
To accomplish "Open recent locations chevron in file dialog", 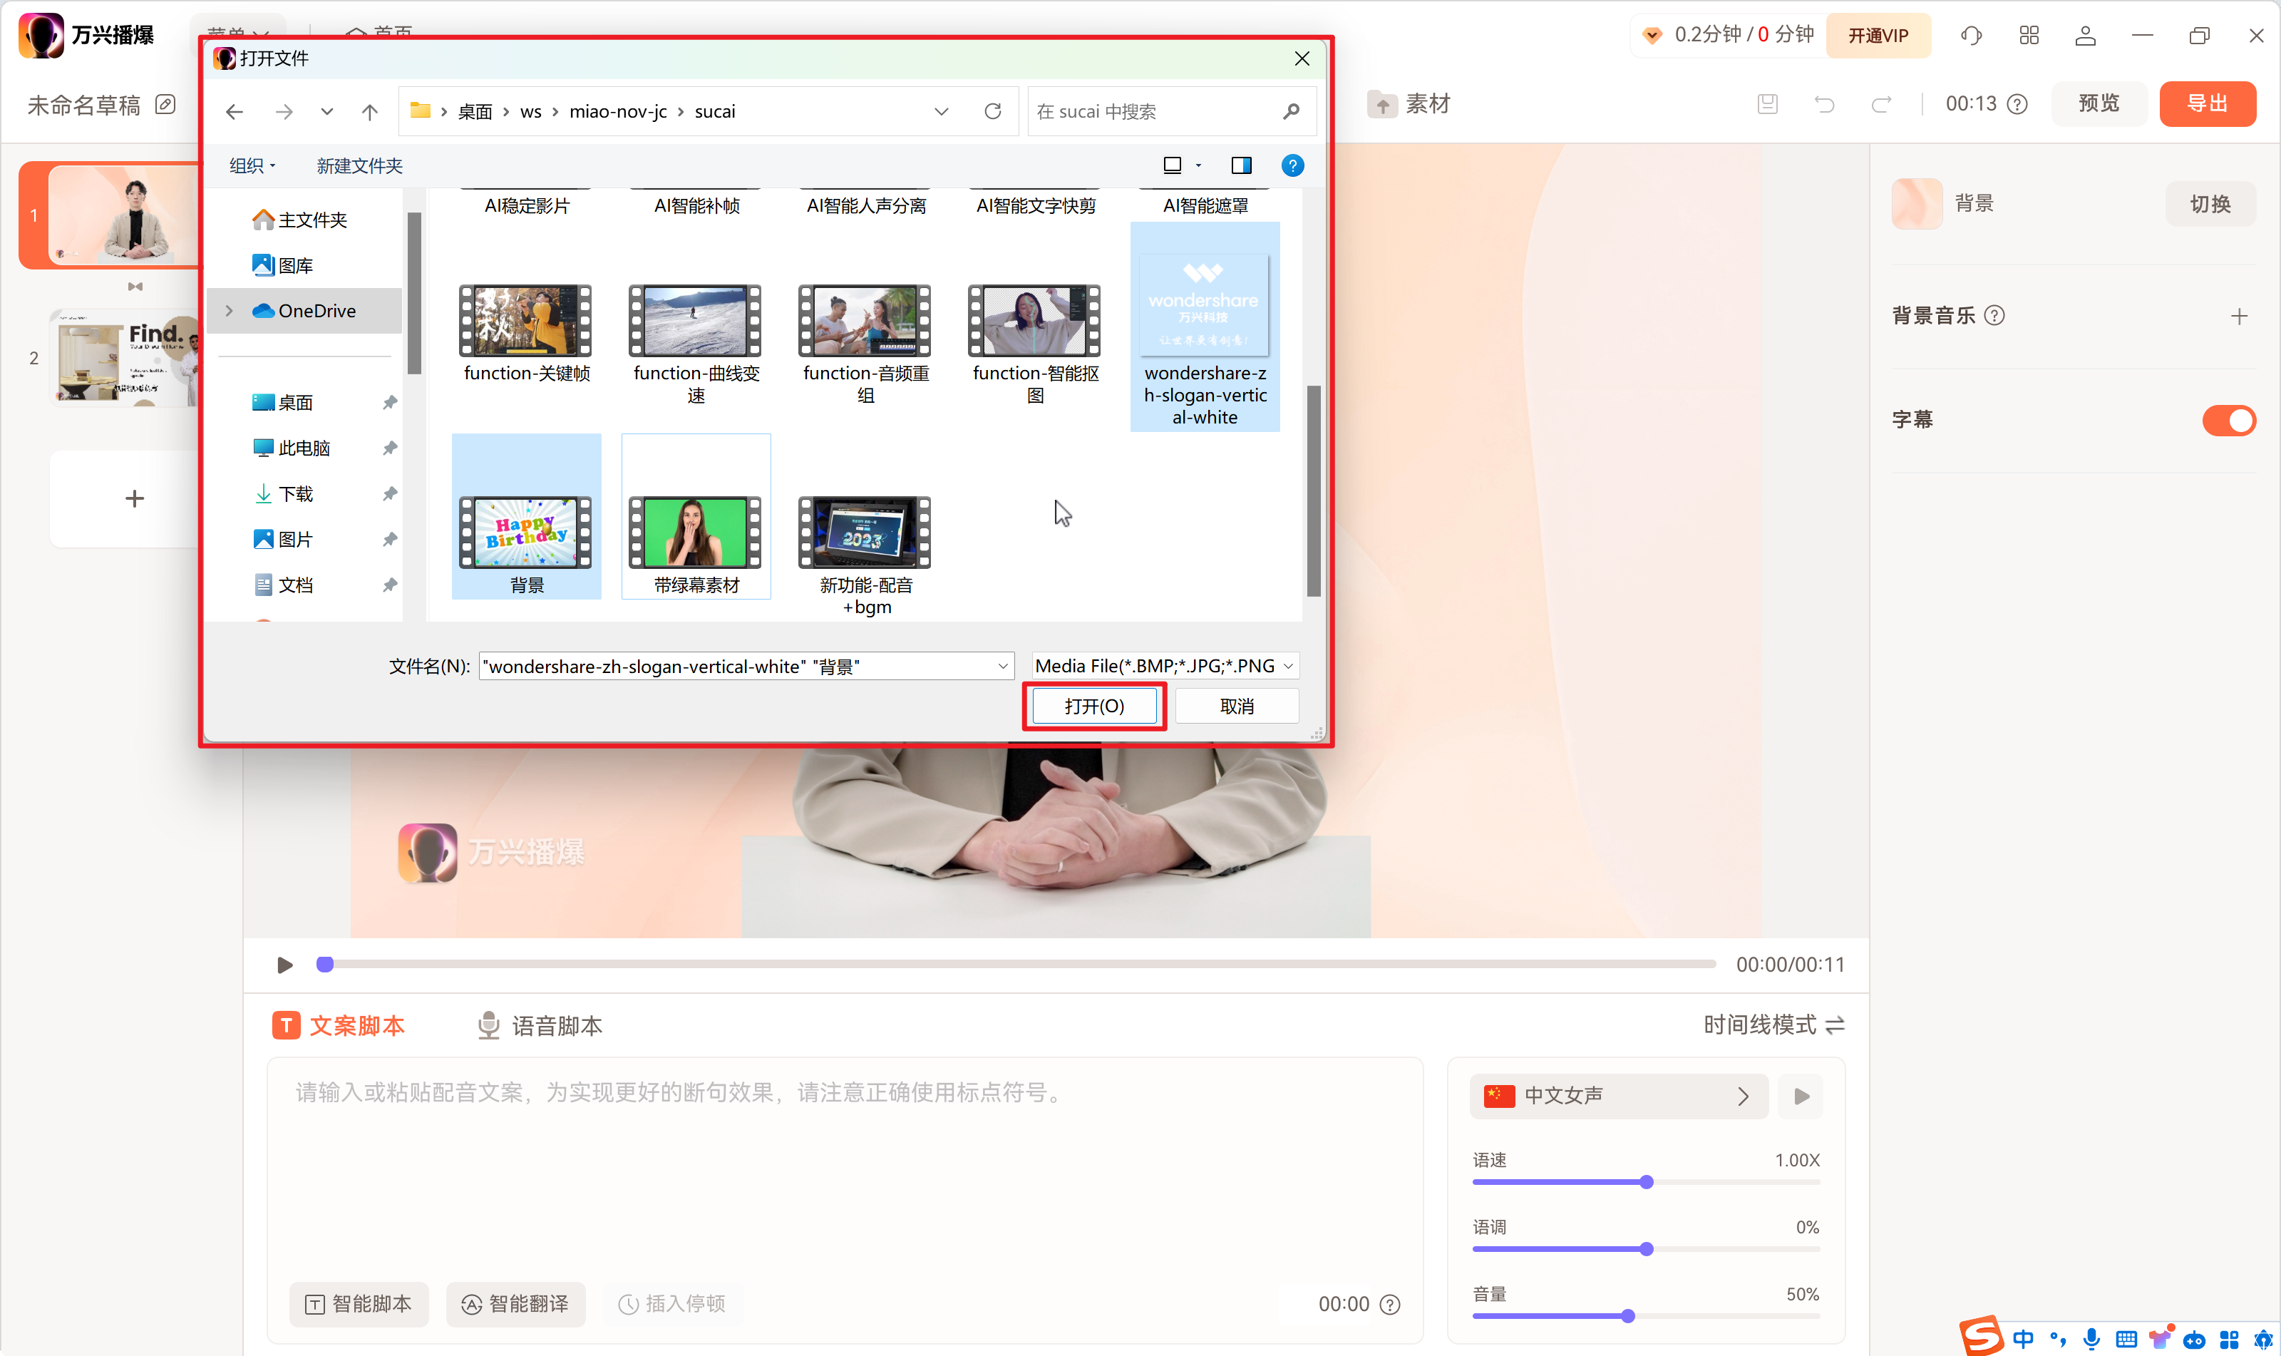I will tap(327, 111).
